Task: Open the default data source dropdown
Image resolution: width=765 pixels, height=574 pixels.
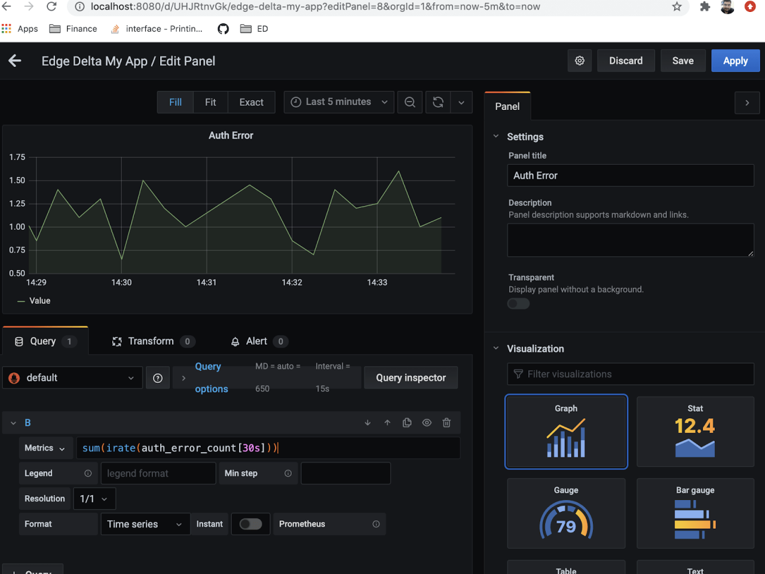Action: (x=72, y=378)
